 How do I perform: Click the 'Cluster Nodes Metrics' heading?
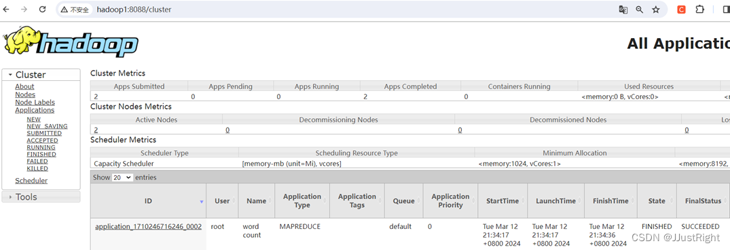coord(131,107)
